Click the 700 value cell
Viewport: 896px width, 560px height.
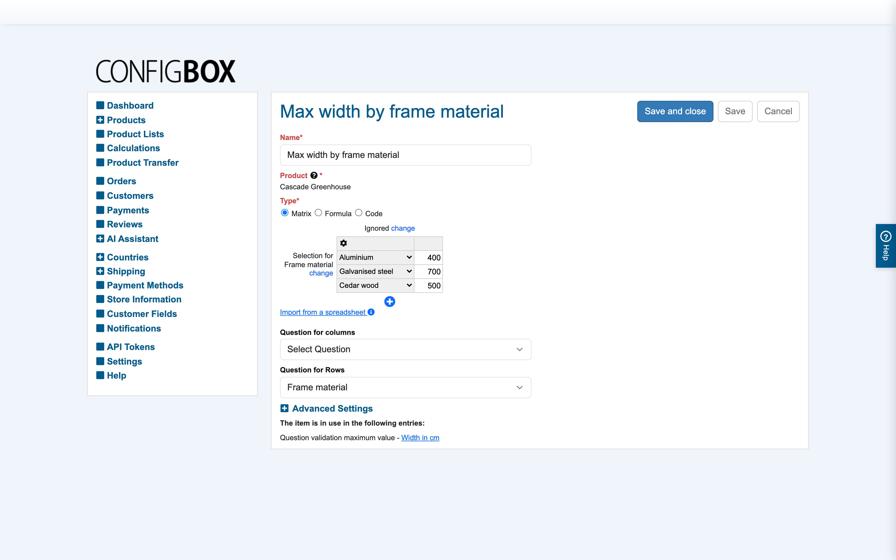[428, 272]
